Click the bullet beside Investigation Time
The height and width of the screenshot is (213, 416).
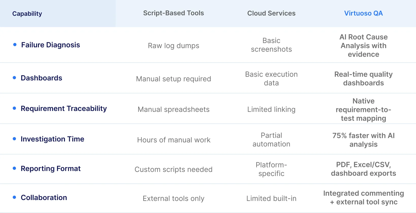pyautogui.click(x=15, y=139)
